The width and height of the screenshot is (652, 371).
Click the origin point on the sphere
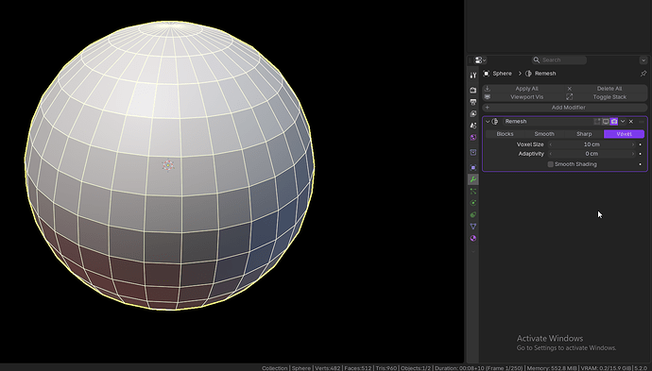pyautogui.click(x=168, y=165)
